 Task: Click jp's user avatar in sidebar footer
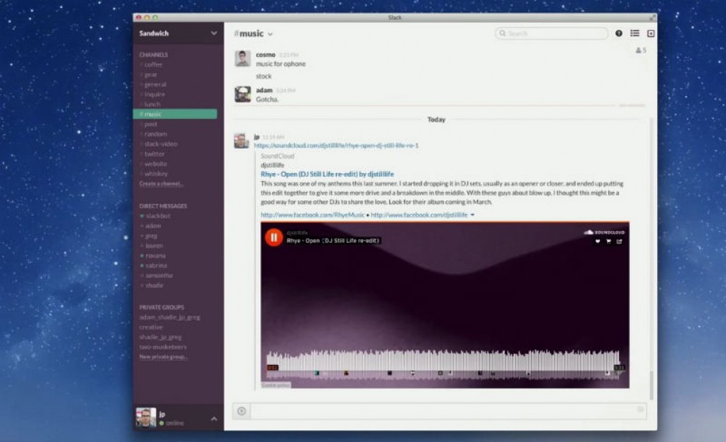(146, 418)
